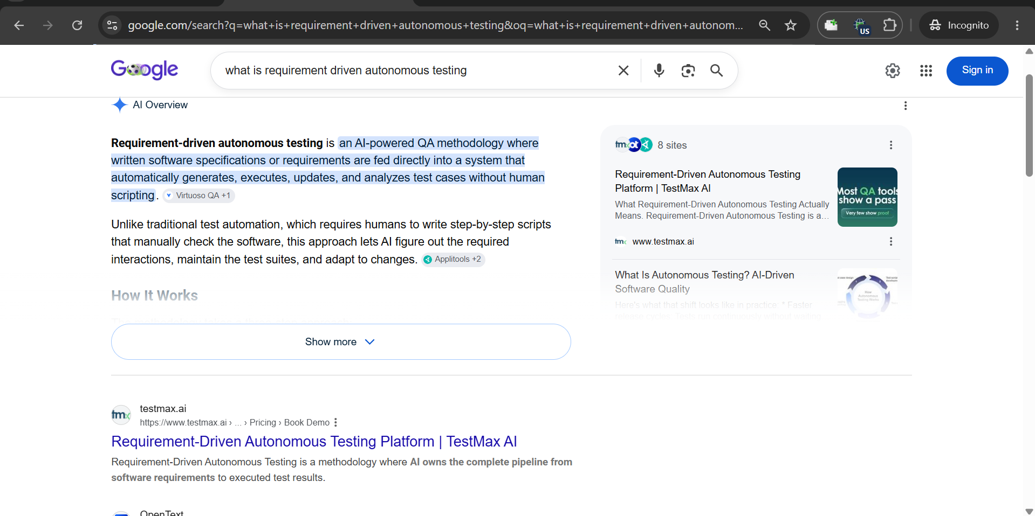Screen dimensions: 1035x516
Task: Open the TestMax AI search result title
Action: pos(314,442)
